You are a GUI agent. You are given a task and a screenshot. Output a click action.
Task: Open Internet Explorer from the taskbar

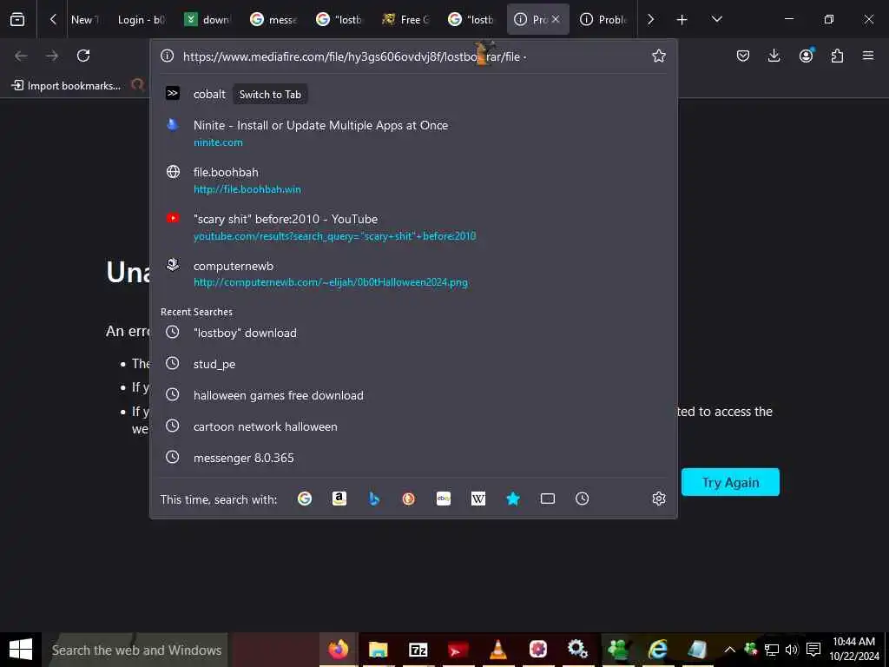point(658,650)
